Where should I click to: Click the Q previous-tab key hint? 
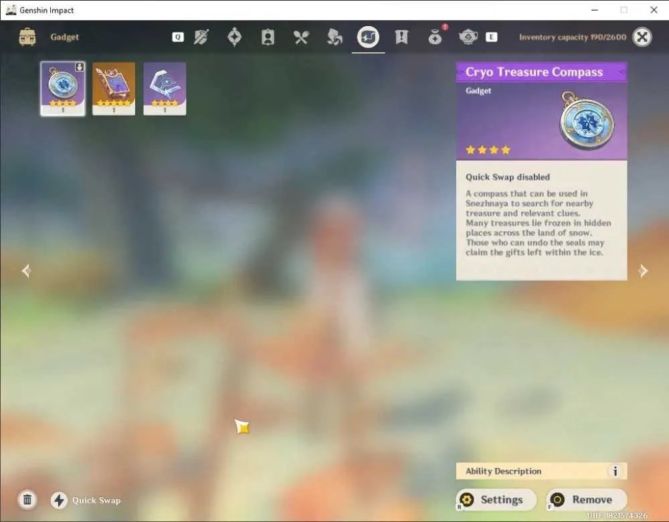pos(178,37)
